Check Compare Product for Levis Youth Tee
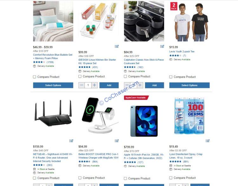238x186 pixels. pos(171,77)
